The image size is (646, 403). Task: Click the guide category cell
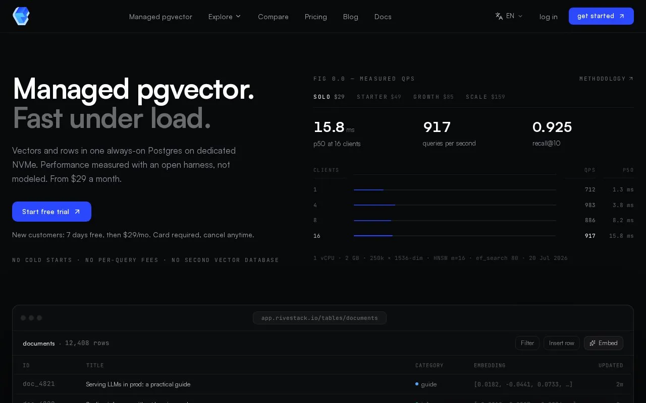426,384
